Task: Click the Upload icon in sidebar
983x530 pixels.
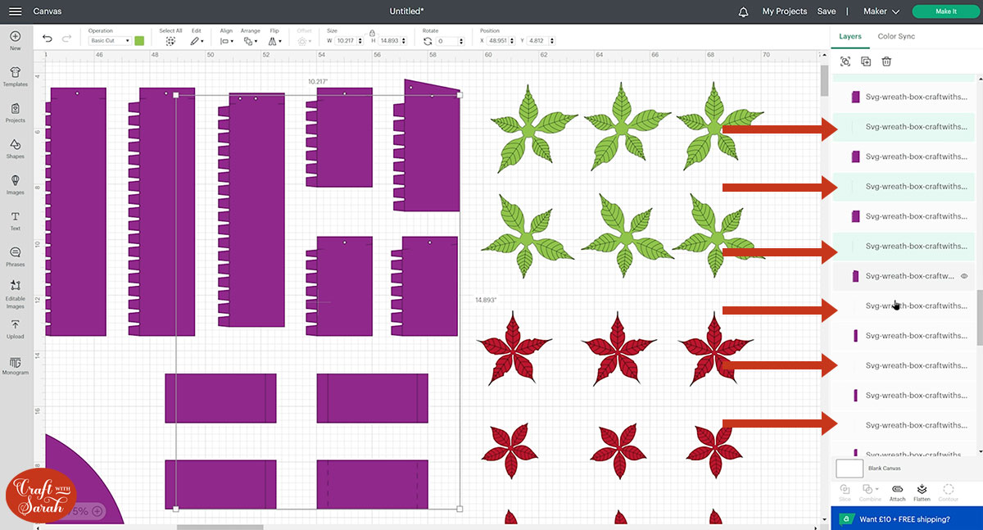Action: point(15,328)
